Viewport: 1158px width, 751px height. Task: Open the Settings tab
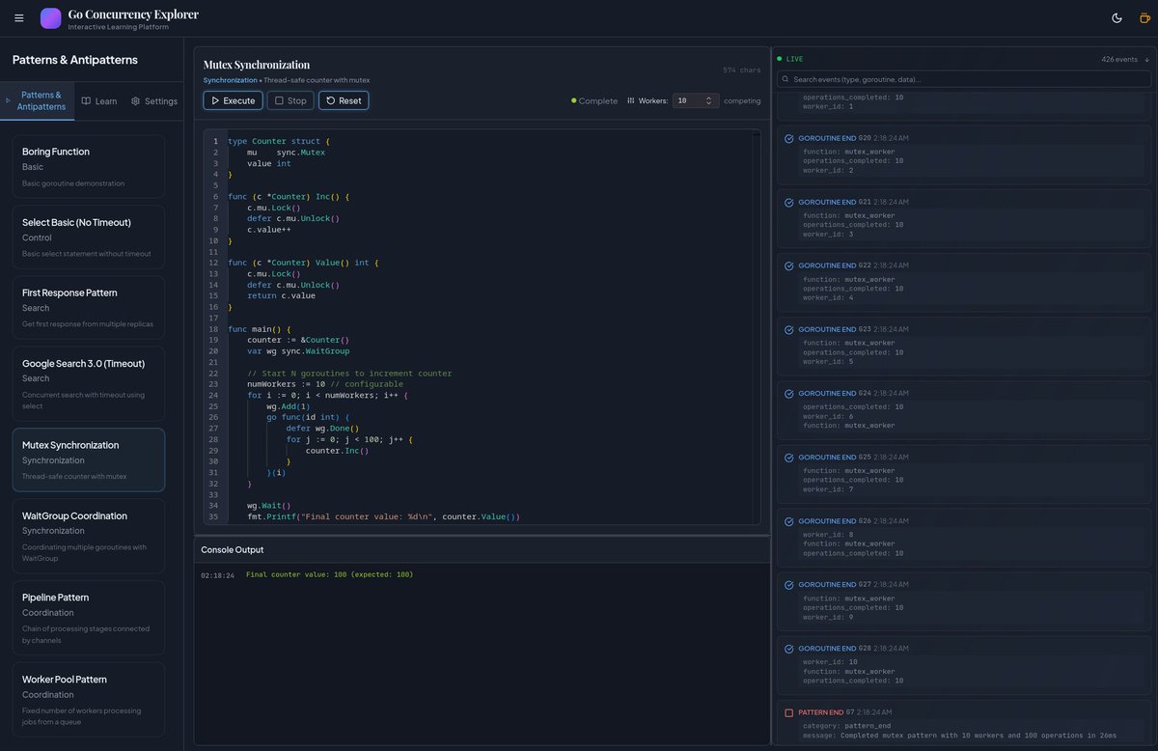point(154,100)
